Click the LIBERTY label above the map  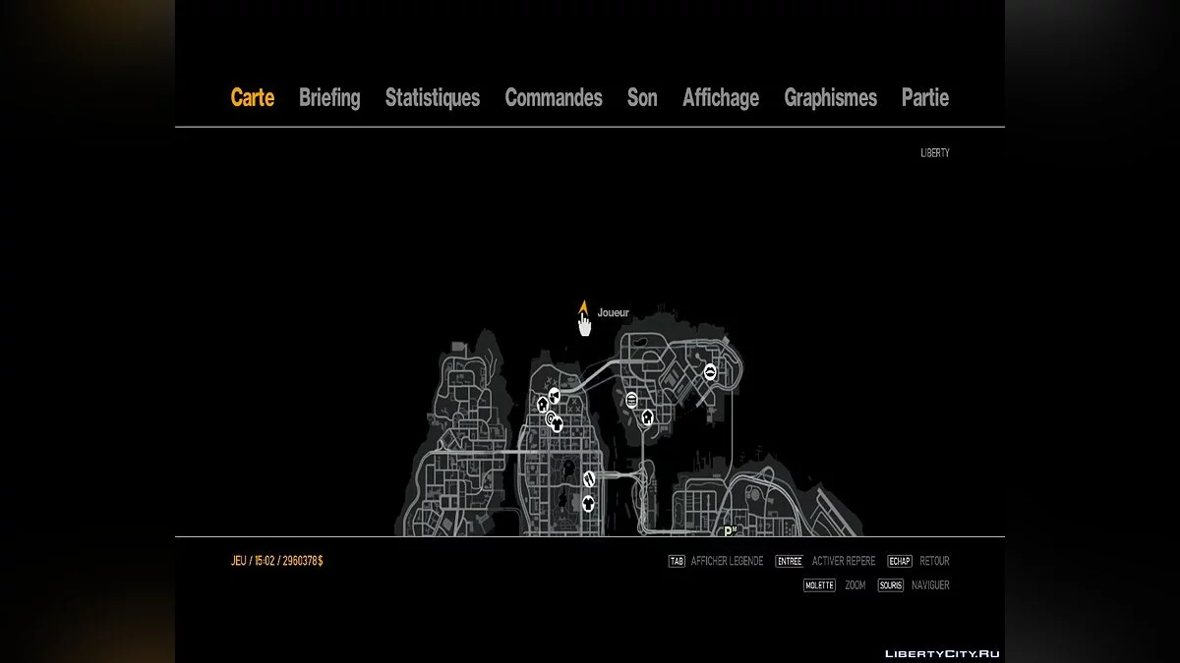click(x=933, y=152)
